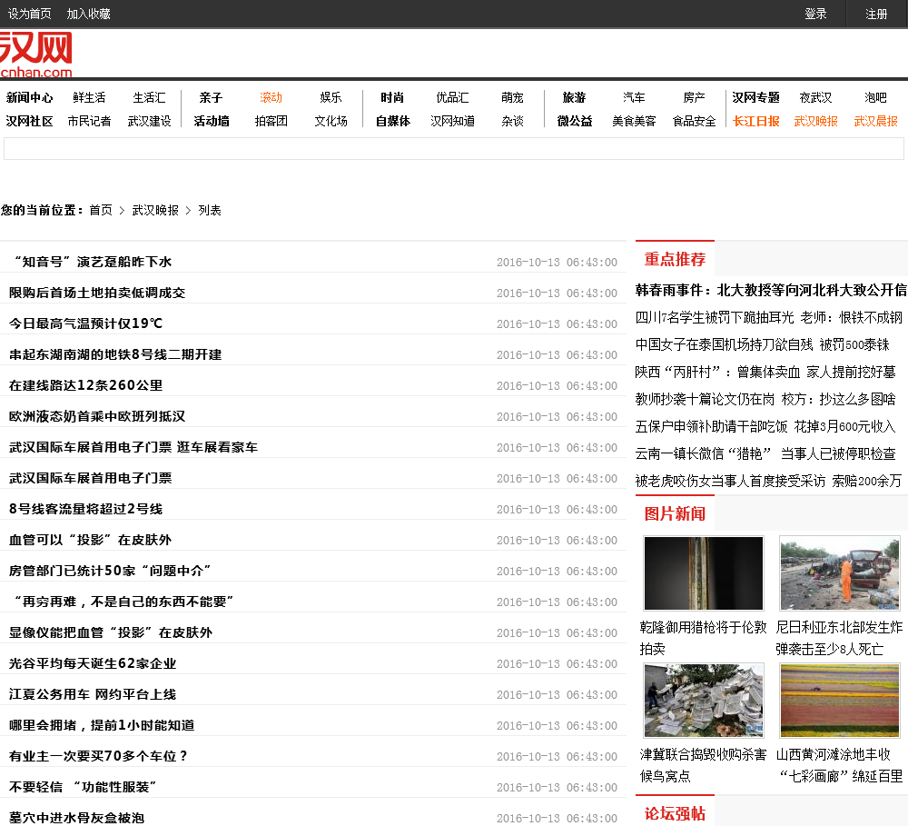Select 加入收藏 in the top bar
Image resolution: width=908 pixels, height=826 pixels.
coord(88,14)
